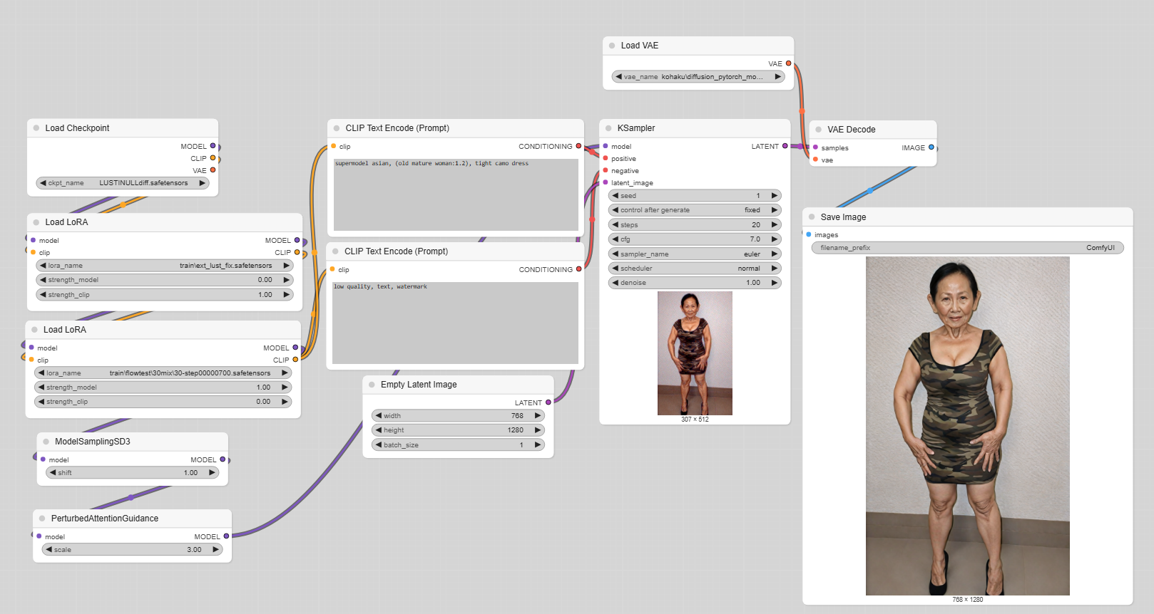
Task: Toggle collapse dot on the ModelSamplingSD3 node
Action: 46,442
